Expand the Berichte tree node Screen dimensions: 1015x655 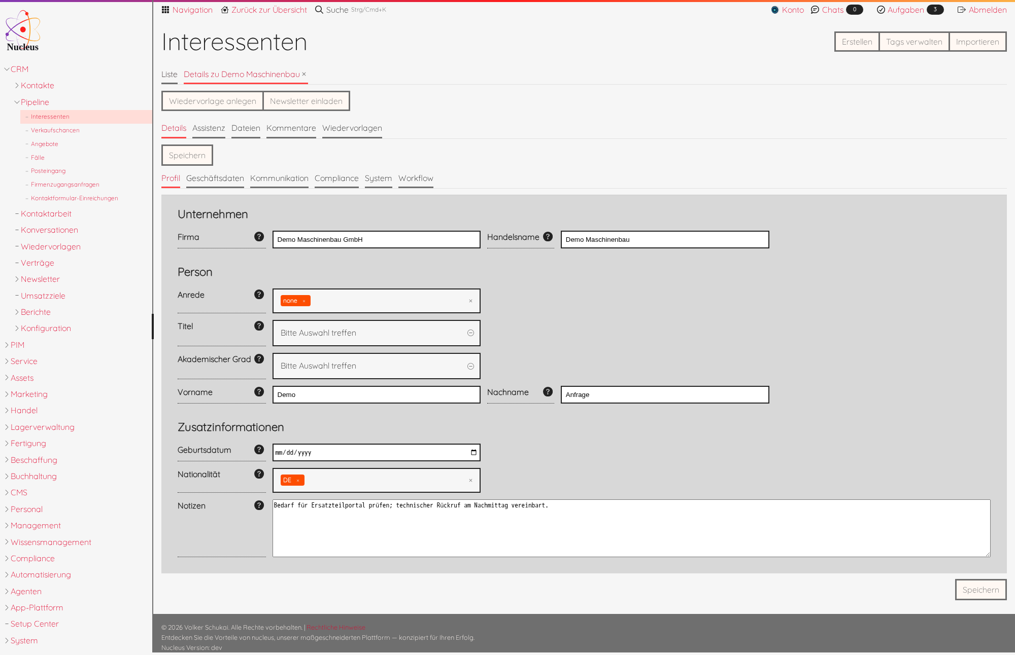point(17,312)
